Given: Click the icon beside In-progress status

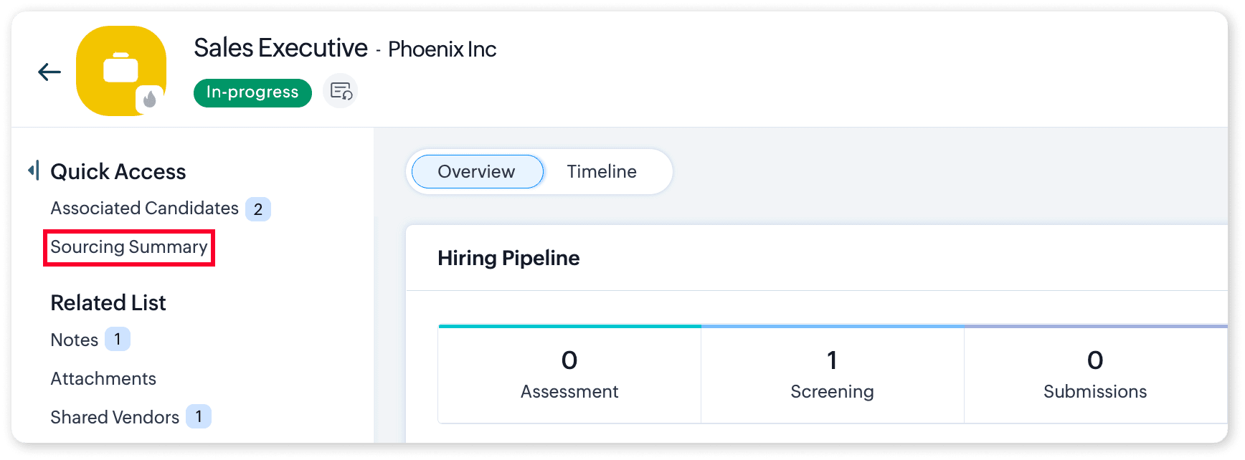Looking at the screenshot, I should tap(341, 92).
